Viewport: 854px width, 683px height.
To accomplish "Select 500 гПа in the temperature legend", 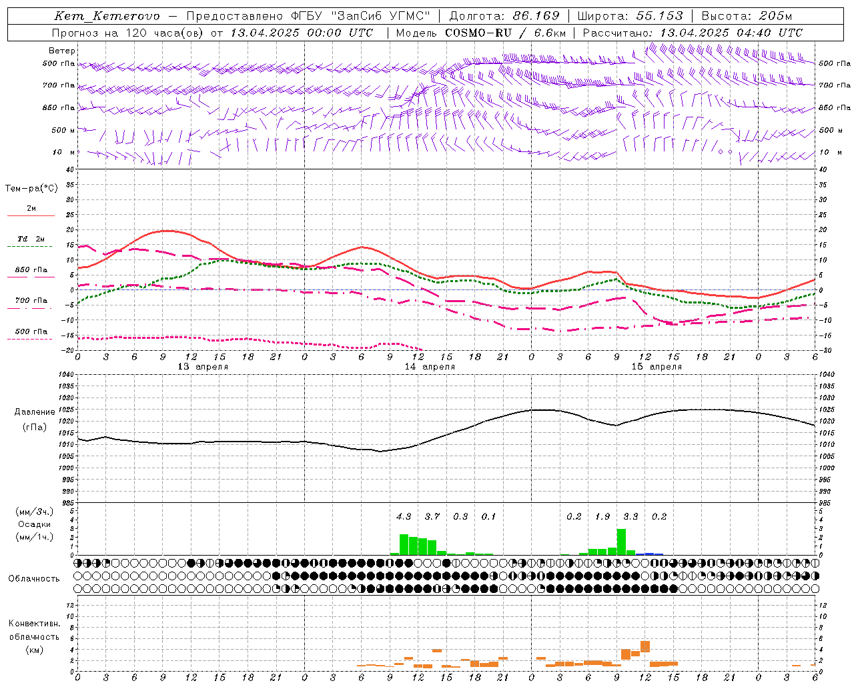I will 31,331.
